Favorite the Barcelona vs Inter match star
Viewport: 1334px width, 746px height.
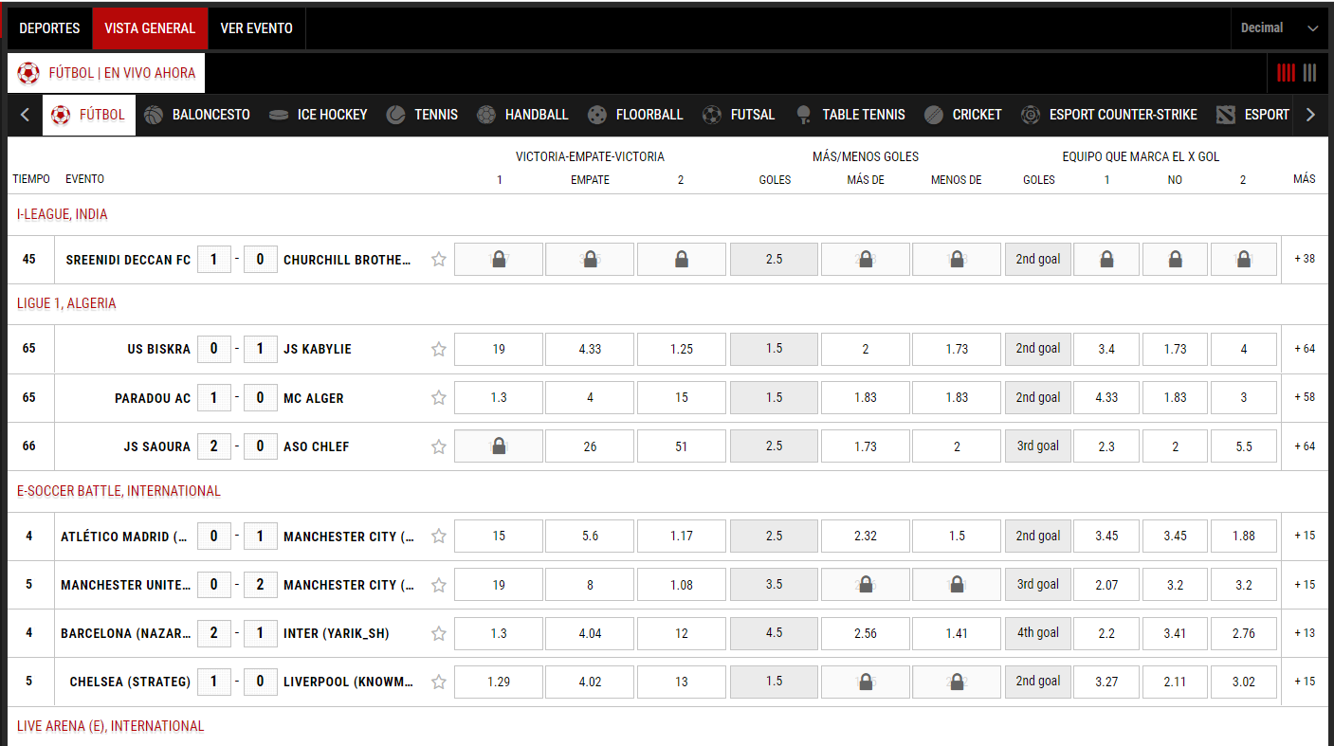[438, 633]
